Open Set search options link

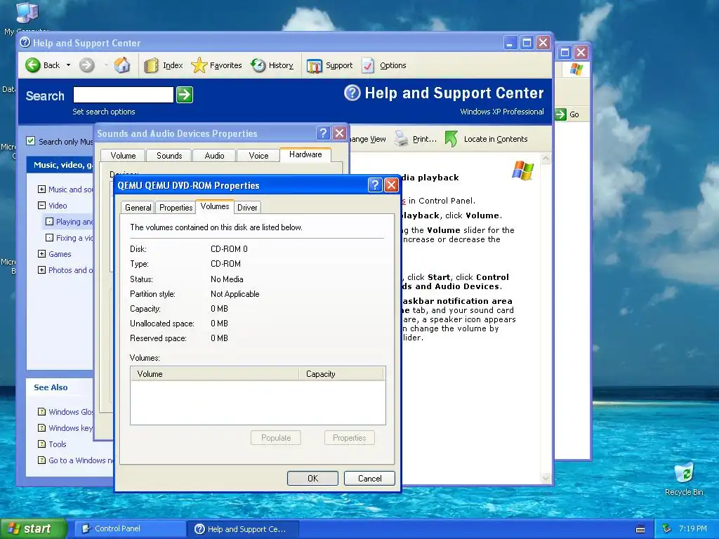(x=104, y=112)
